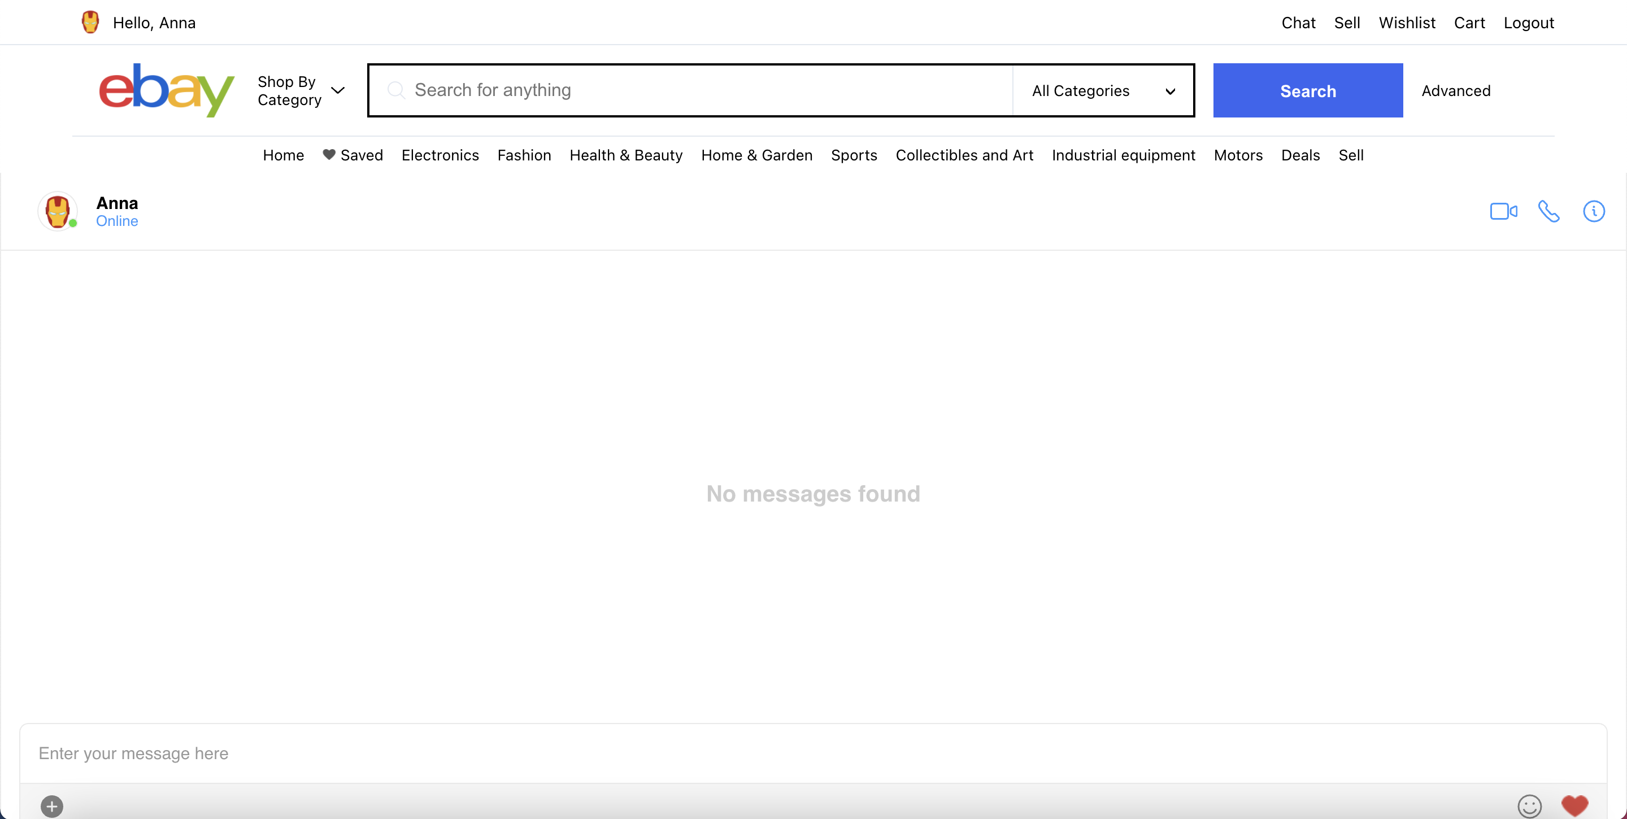Open the Deals nav item
Screen dimensions: 1627x819
coord(1300,155)
